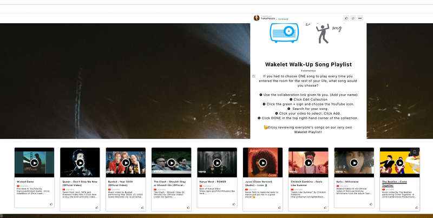Screen dimensions: 433x218
Task: Like the collection with the top thumbs-up button
Action: pyautogui.click(x=346, y=18)
